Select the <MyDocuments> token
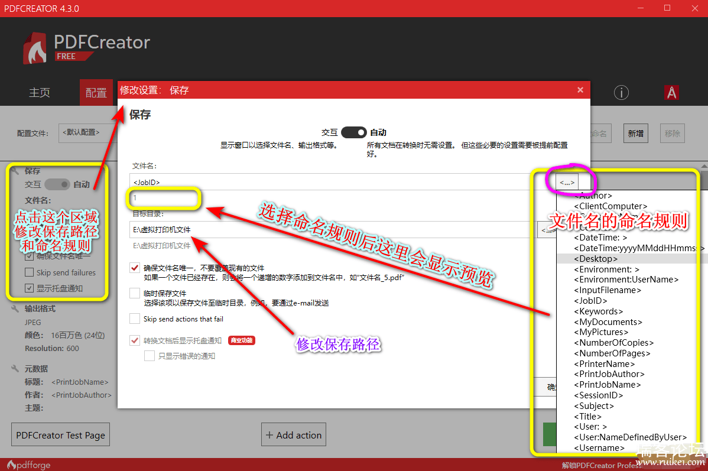The width and height of the screenshot is (708, 471). click(608, 321)
